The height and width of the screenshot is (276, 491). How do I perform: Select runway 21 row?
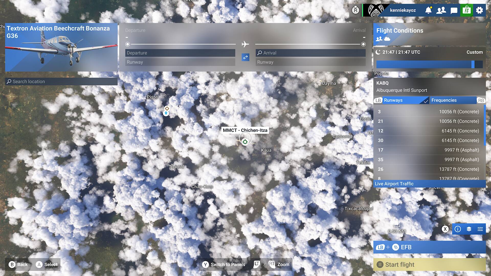(x=429, y=121)
